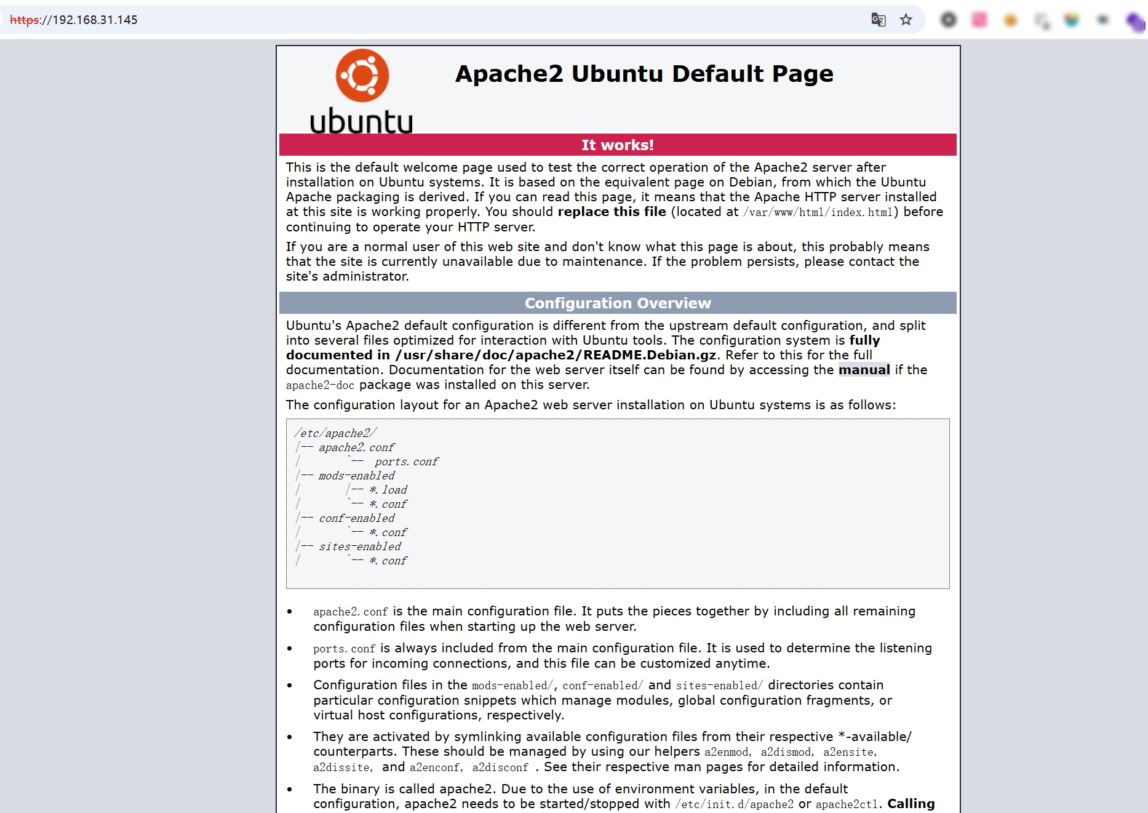Screen dimensions: 1148x813
Task: Click the Google Translate icon in address bar
Action: pos(879,20)
